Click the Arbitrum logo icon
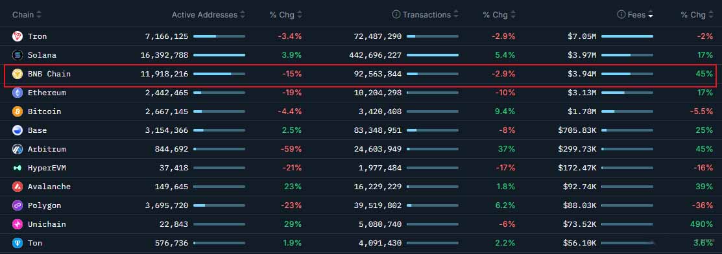This screenshot has height=254, width=722. [18, 149]
